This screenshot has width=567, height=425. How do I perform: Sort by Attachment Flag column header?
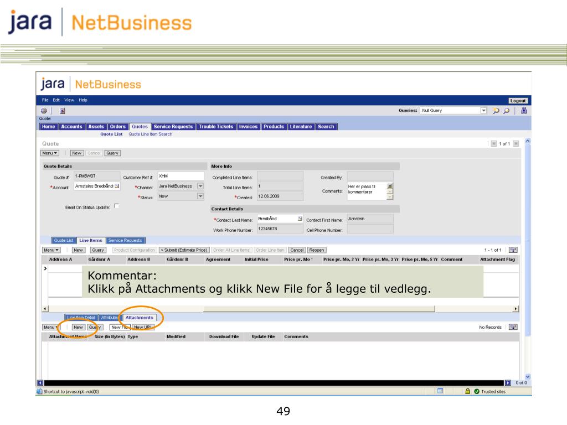497,260
